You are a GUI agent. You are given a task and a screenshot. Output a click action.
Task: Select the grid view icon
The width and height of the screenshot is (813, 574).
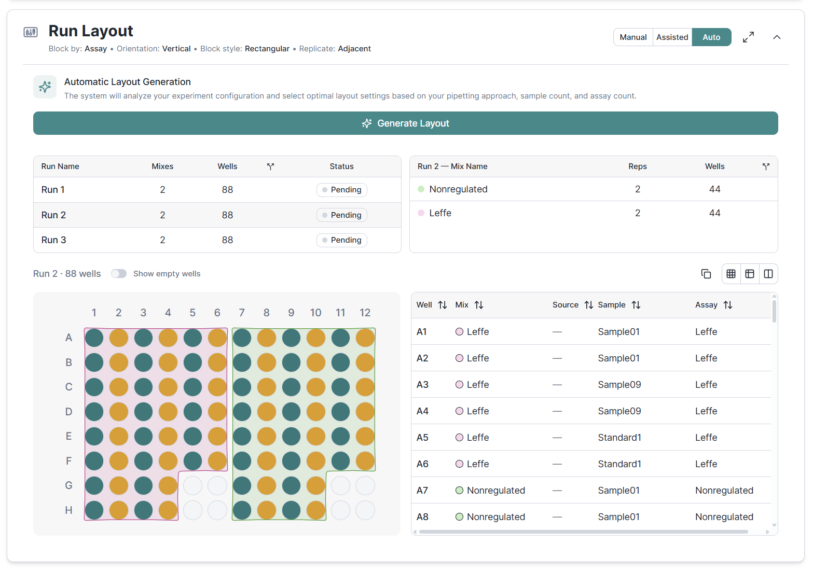pos(731,274)
